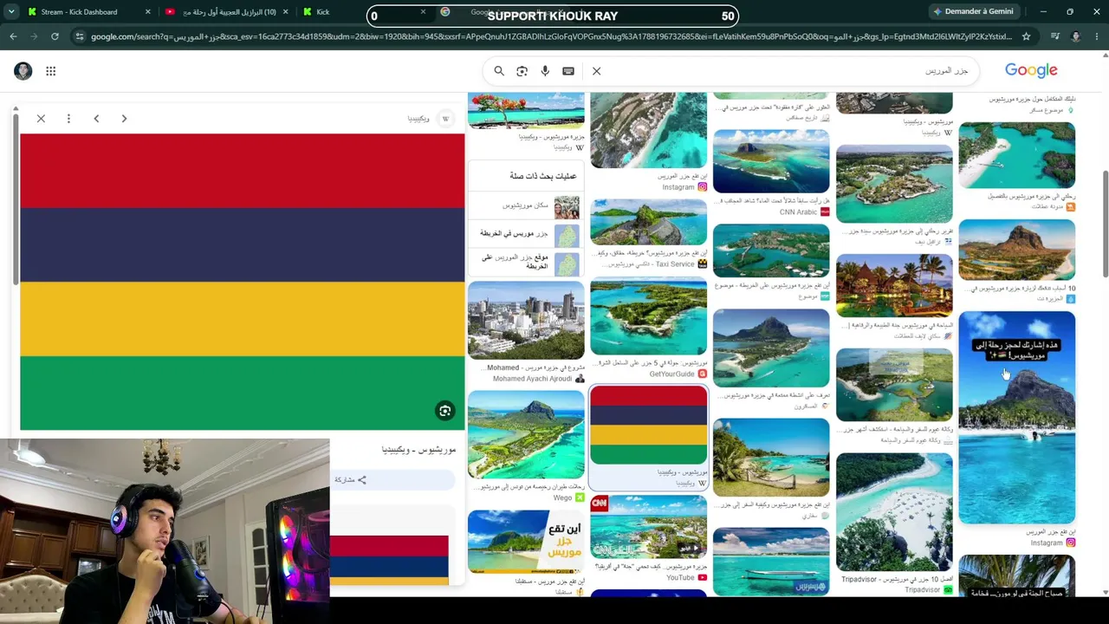This screenshot has width=1109, height=624.
Task: Open the Wikipedia source icon in preview
Action: click(445, 119)
